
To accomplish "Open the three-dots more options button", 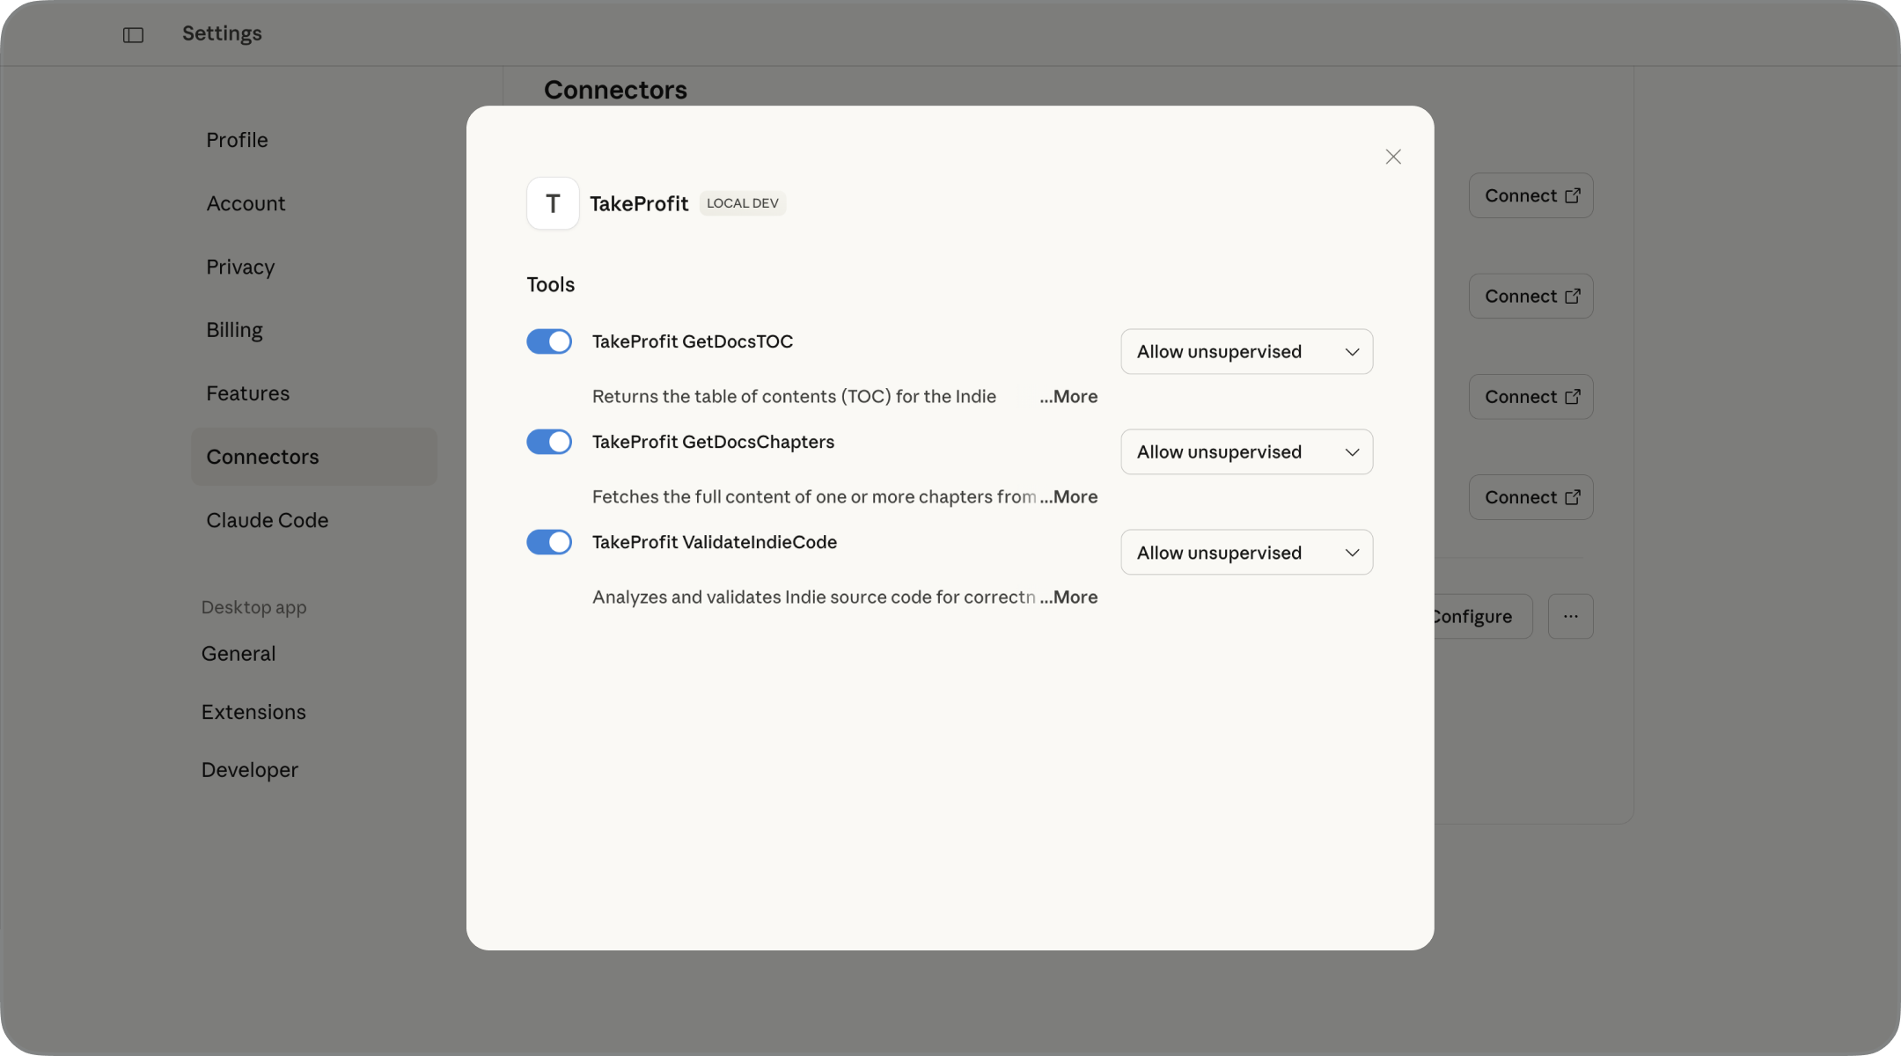I will pyautogui.click(x=1570, y=616).
